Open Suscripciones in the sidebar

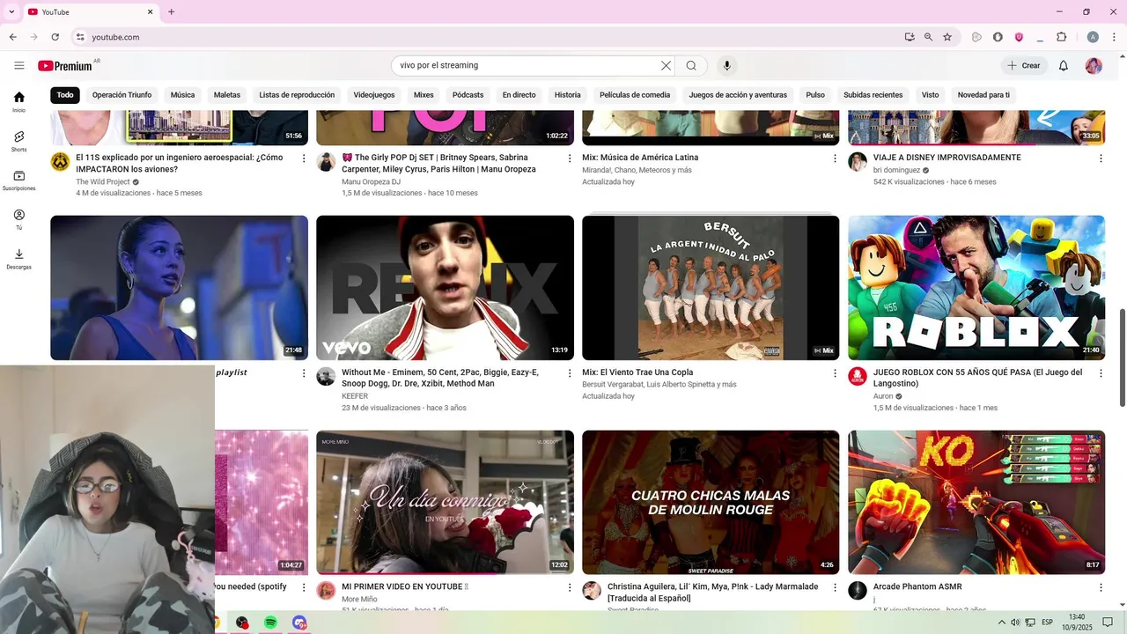coord(19,181)
